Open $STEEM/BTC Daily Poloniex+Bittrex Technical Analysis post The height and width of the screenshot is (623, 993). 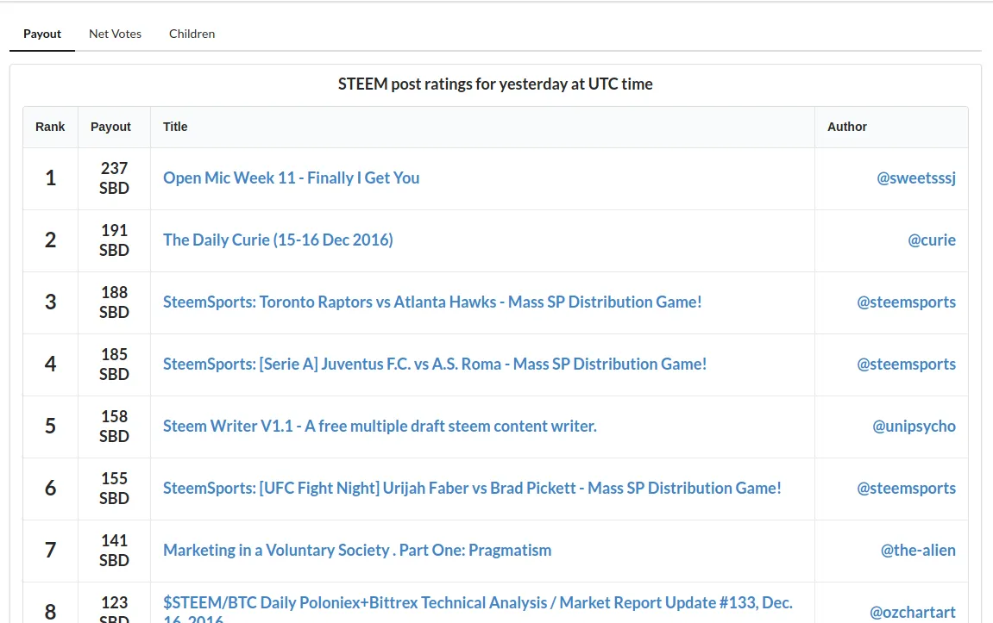[477, 611]
